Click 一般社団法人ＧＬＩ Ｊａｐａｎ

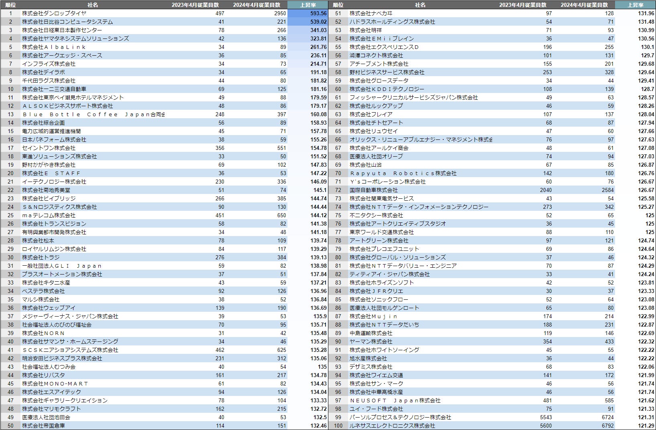pyautogui.click(x=62, y=266)
